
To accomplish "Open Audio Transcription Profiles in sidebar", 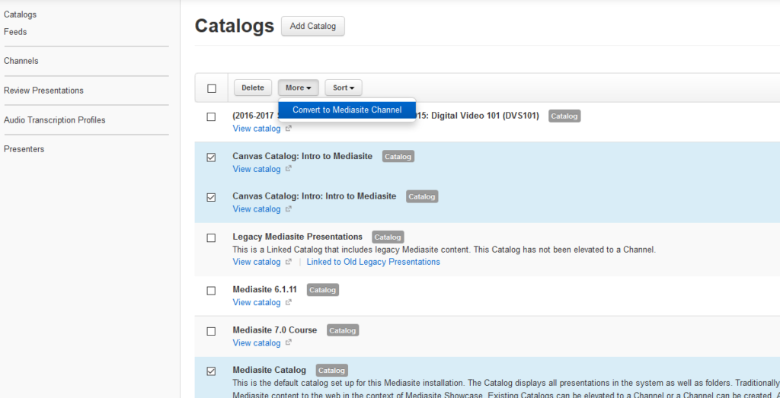I will (55, 120).
